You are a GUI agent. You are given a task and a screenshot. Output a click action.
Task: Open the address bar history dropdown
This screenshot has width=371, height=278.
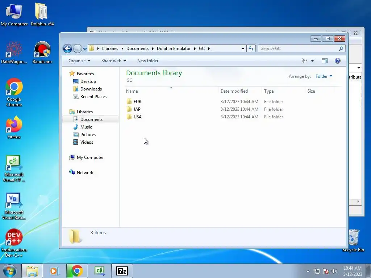pyautogui.click(x=243, y=49)
